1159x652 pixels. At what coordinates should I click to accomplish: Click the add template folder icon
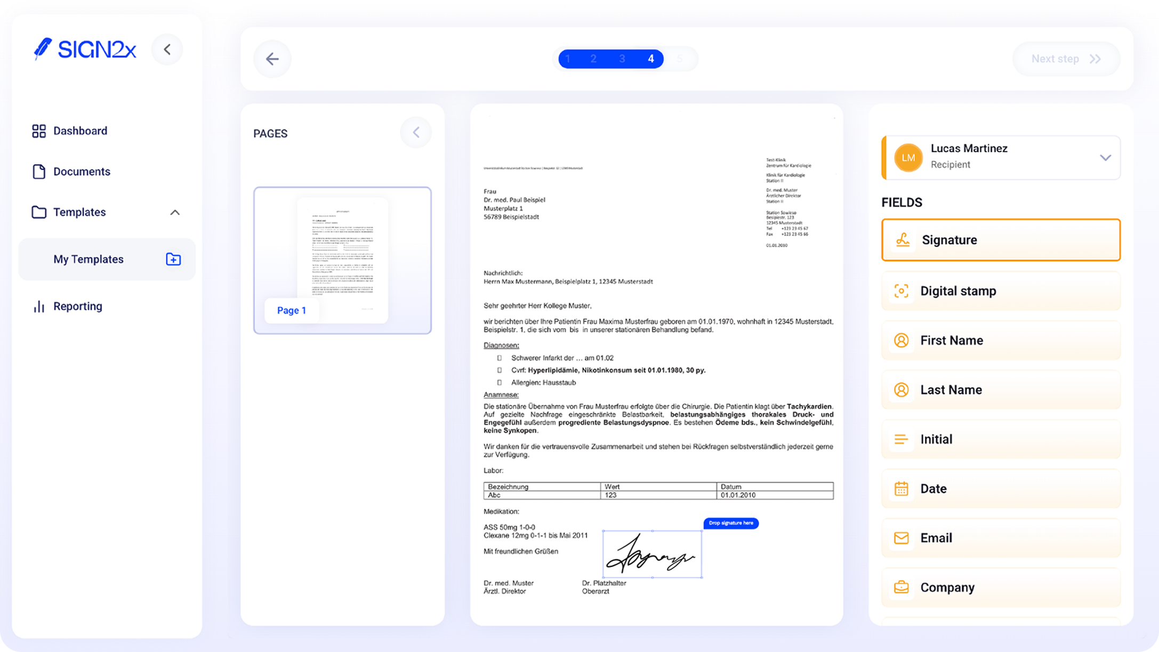[173, 259]
